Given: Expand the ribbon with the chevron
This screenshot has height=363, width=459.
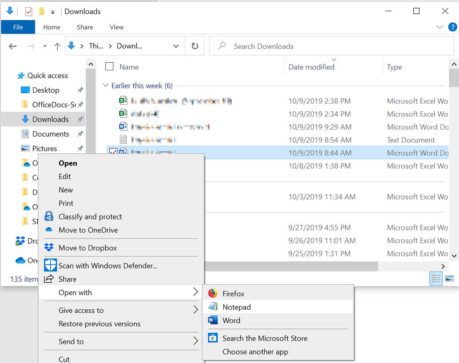Looking at the screenshot, I should tap(439, 27).
